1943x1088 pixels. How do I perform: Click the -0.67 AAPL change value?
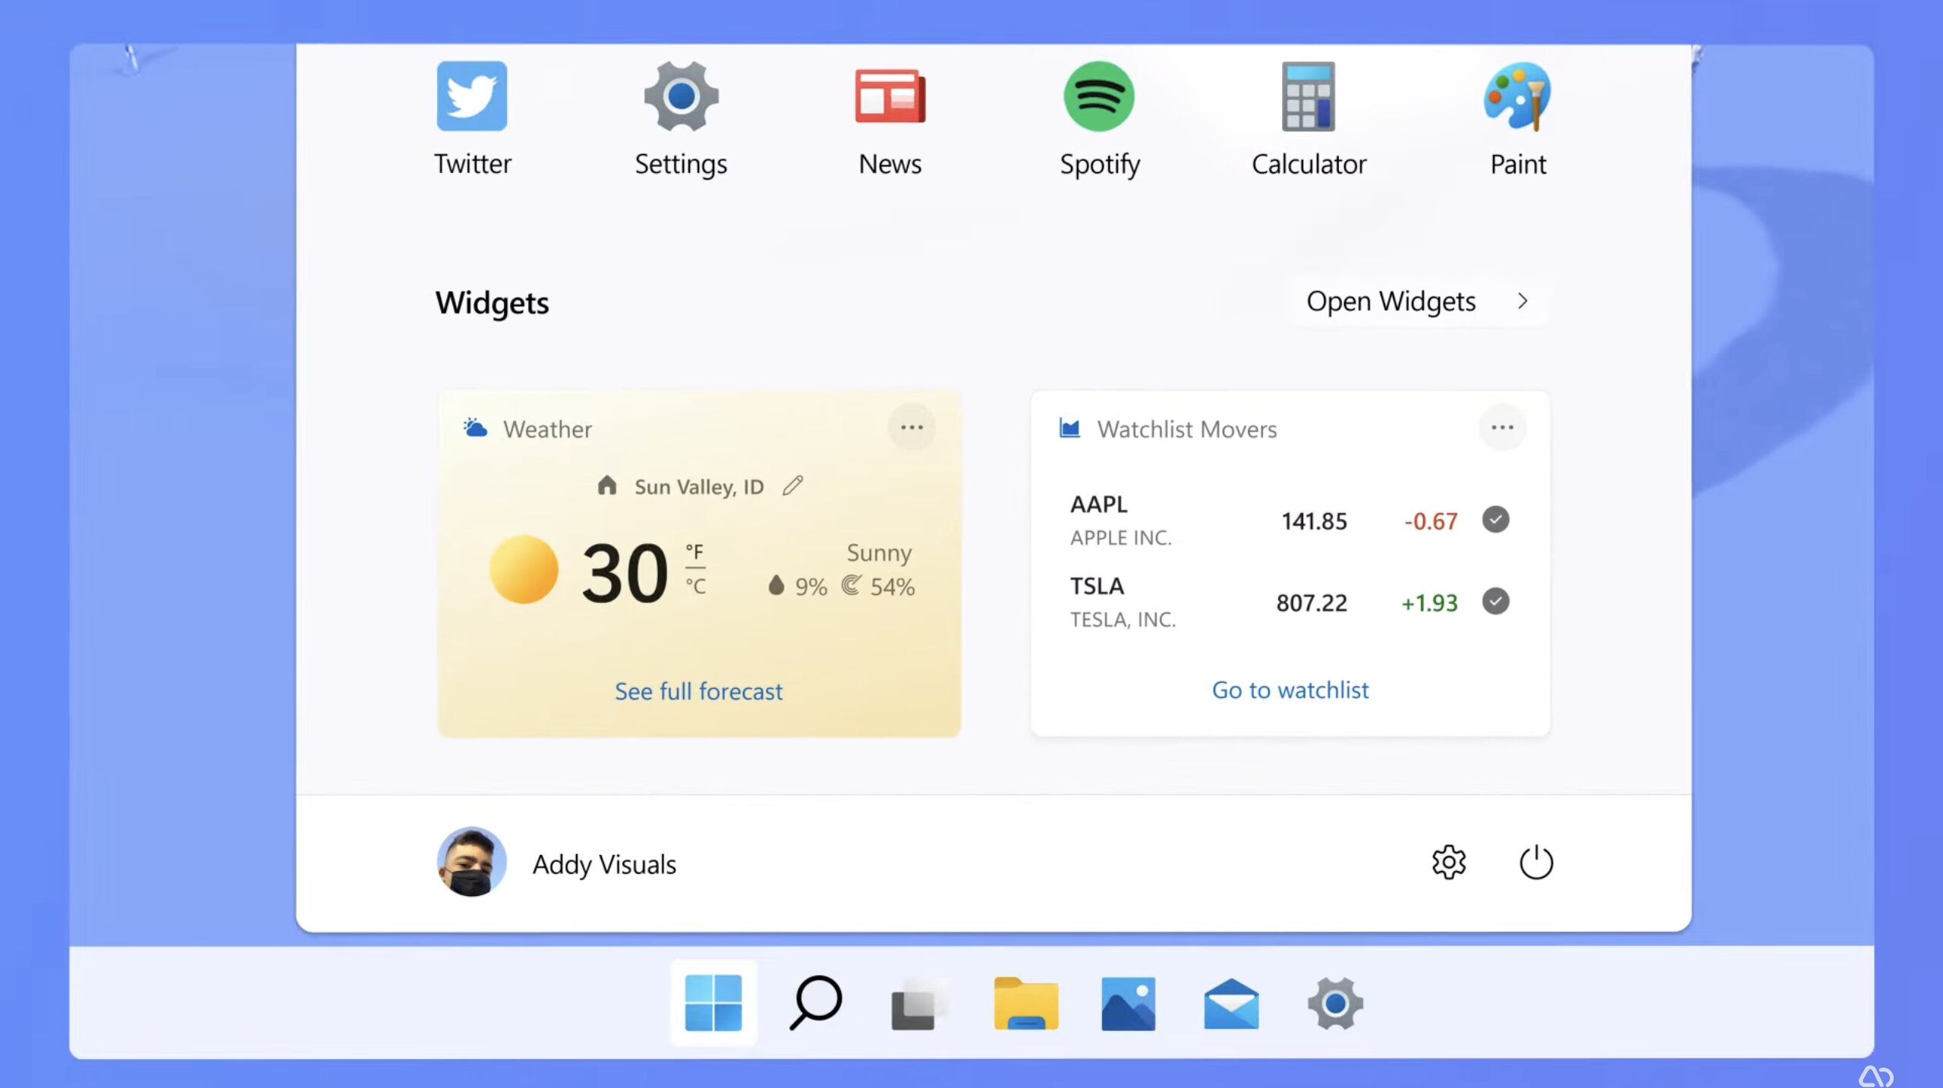(1431, 520)
